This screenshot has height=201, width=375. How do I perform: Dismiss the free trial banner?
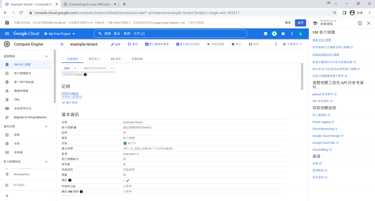288,23
